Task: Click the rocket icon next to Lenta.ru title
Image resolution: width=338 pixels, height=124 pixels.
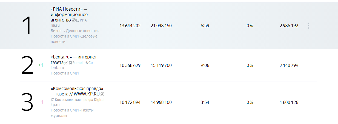Action: pyautogui.click(x=66, y=63)
